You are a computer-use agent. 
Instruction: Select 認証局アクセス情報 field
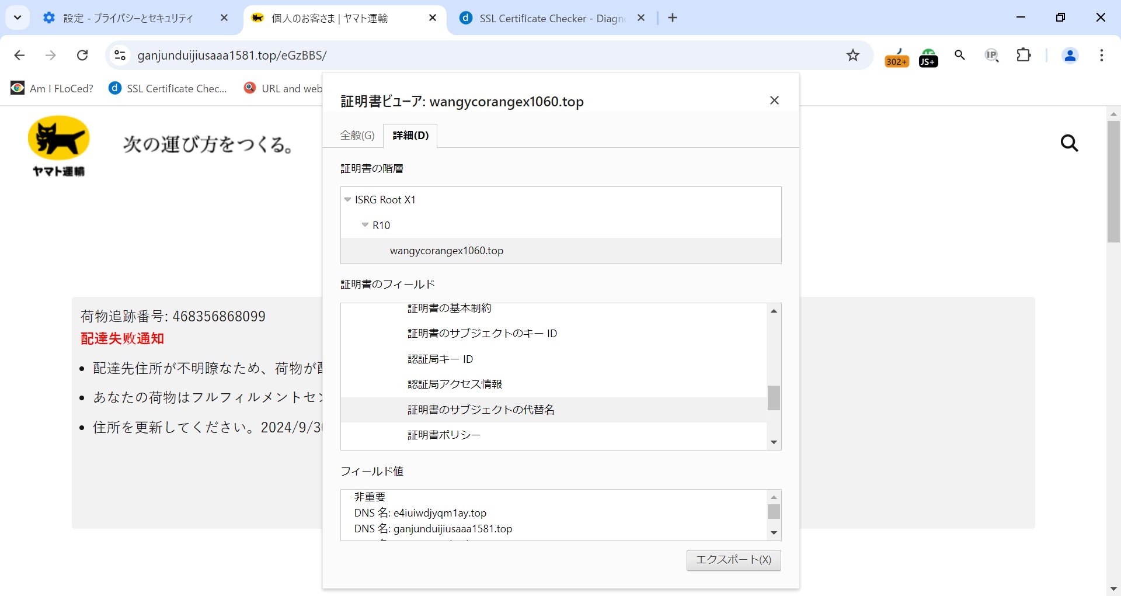point(553,384)
